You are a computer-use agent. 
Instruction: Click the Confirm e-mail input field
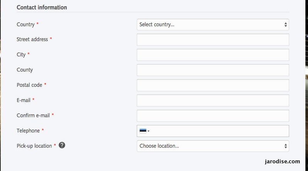point(213,116)
